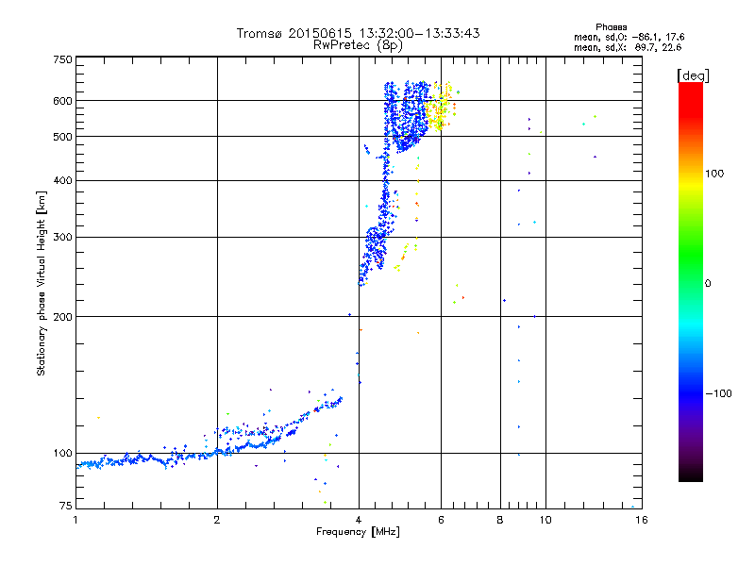Click the x-axis '6' tick label
The height and width of the screenshot is (566, 755).
pyautogui.click(x=441, y=520)
